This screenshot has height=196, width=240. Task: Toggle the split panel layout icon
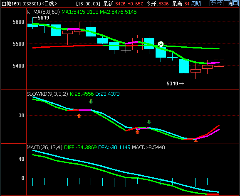(x=227, y=3)
